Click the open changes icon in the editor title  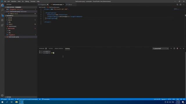point(177,5)
